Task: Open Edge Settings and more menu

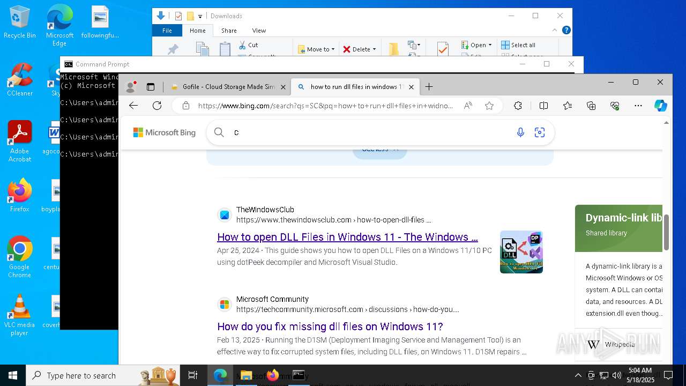Action: (638, 106)
